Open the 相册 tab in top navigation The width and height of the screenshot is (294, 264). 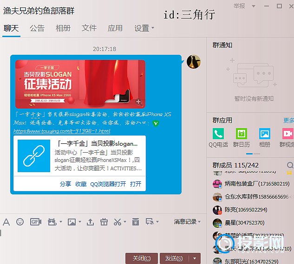[63, 28]
